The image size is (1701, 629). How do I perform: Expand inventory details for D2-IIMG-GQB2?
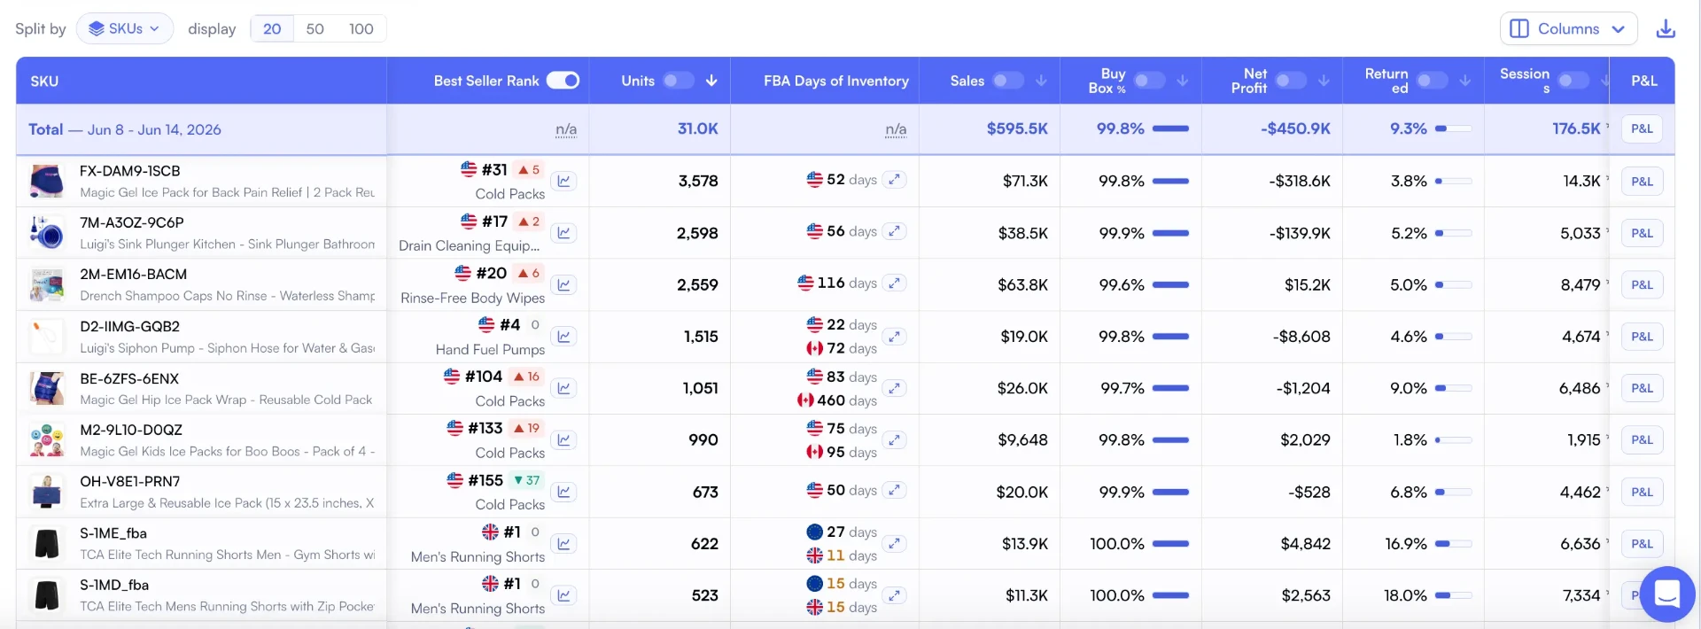coord(895,337)
